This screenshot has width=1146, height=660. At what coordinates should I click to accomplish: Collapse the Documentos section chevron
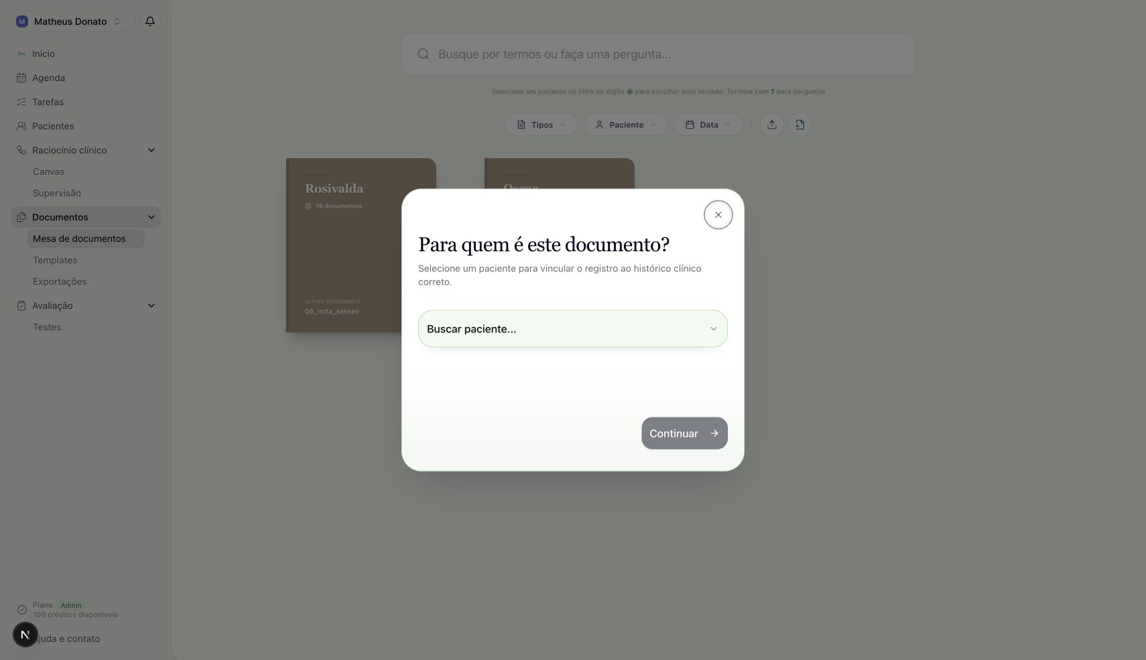click(151, 217)
